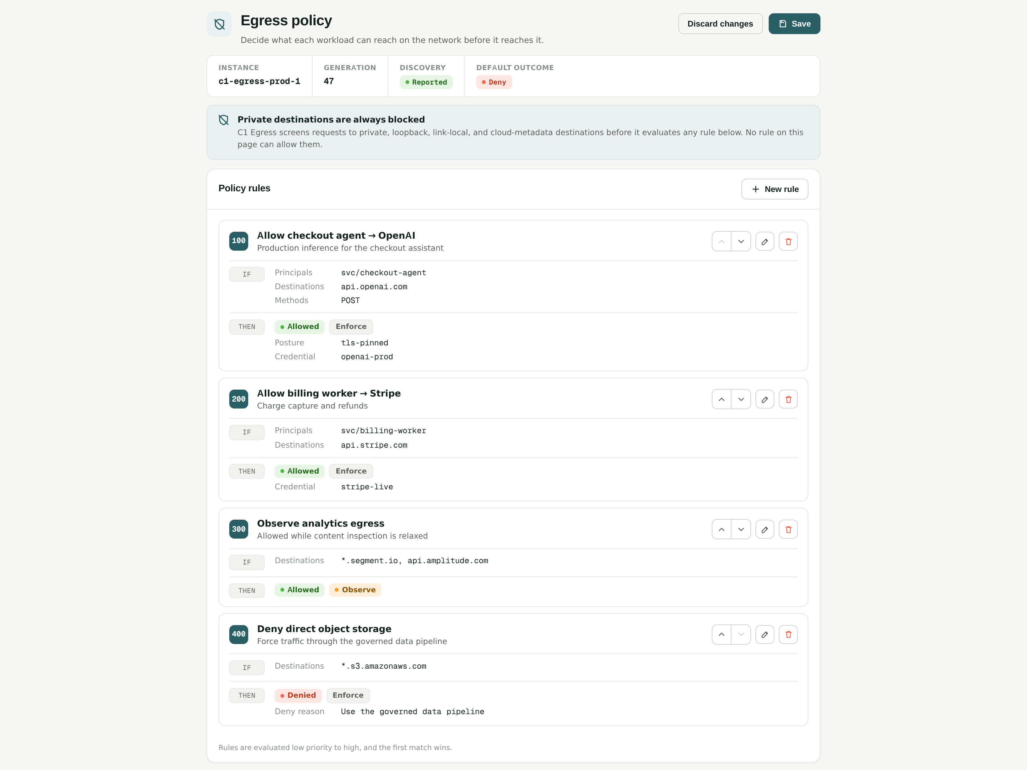Edit the Deny direct object storage rule
This screenshot has height=770, width=1027.
tap(765, 635)
